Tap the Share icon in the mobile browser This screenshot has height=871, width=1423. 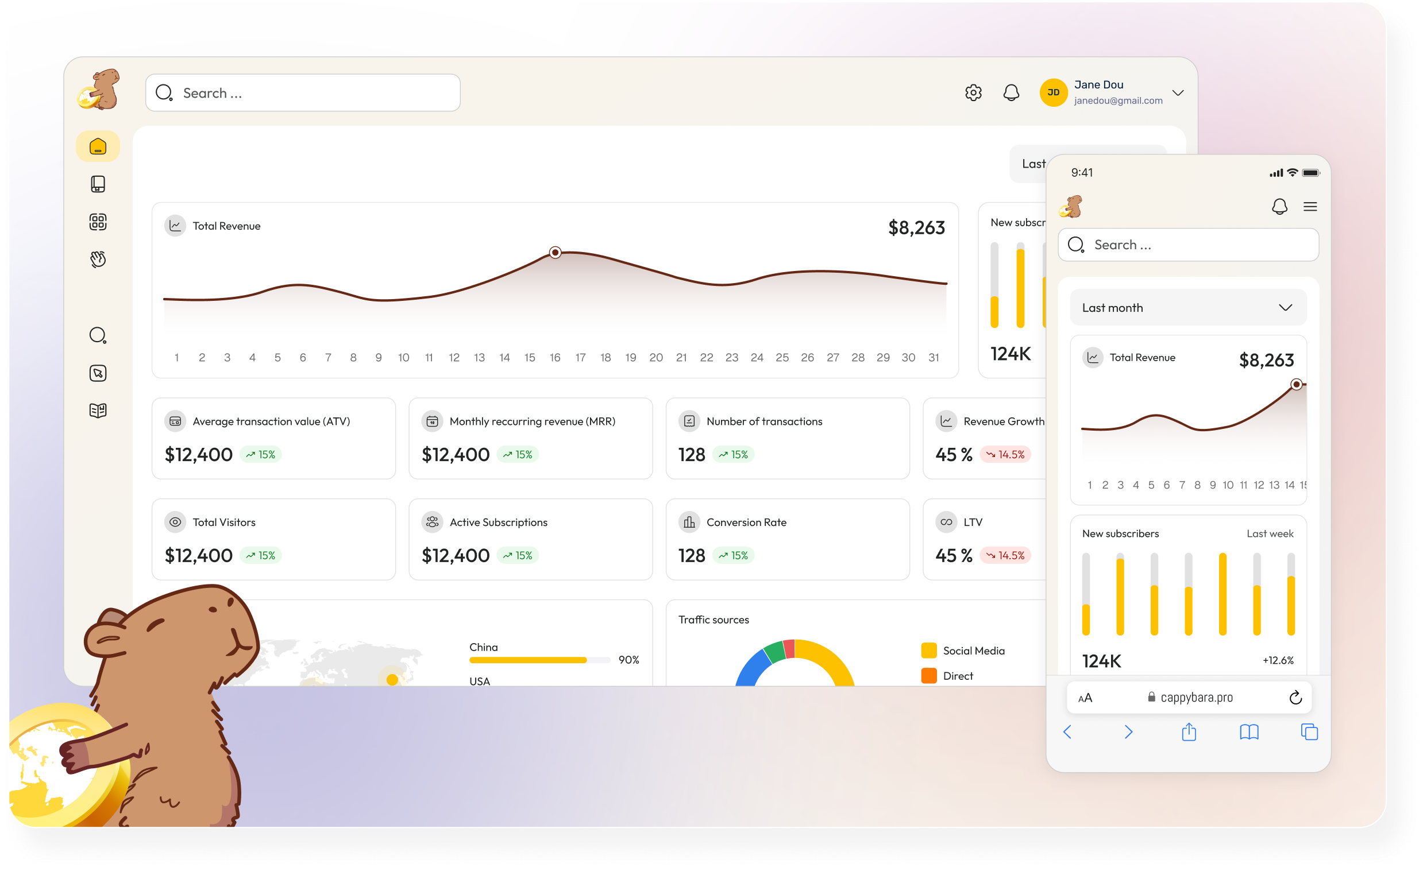coord(1189,732)
